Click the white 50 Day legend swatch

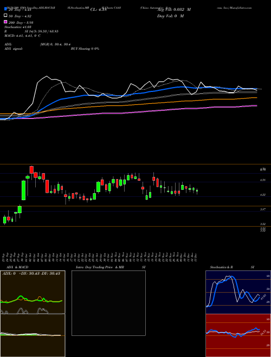[x=6, y=16]
